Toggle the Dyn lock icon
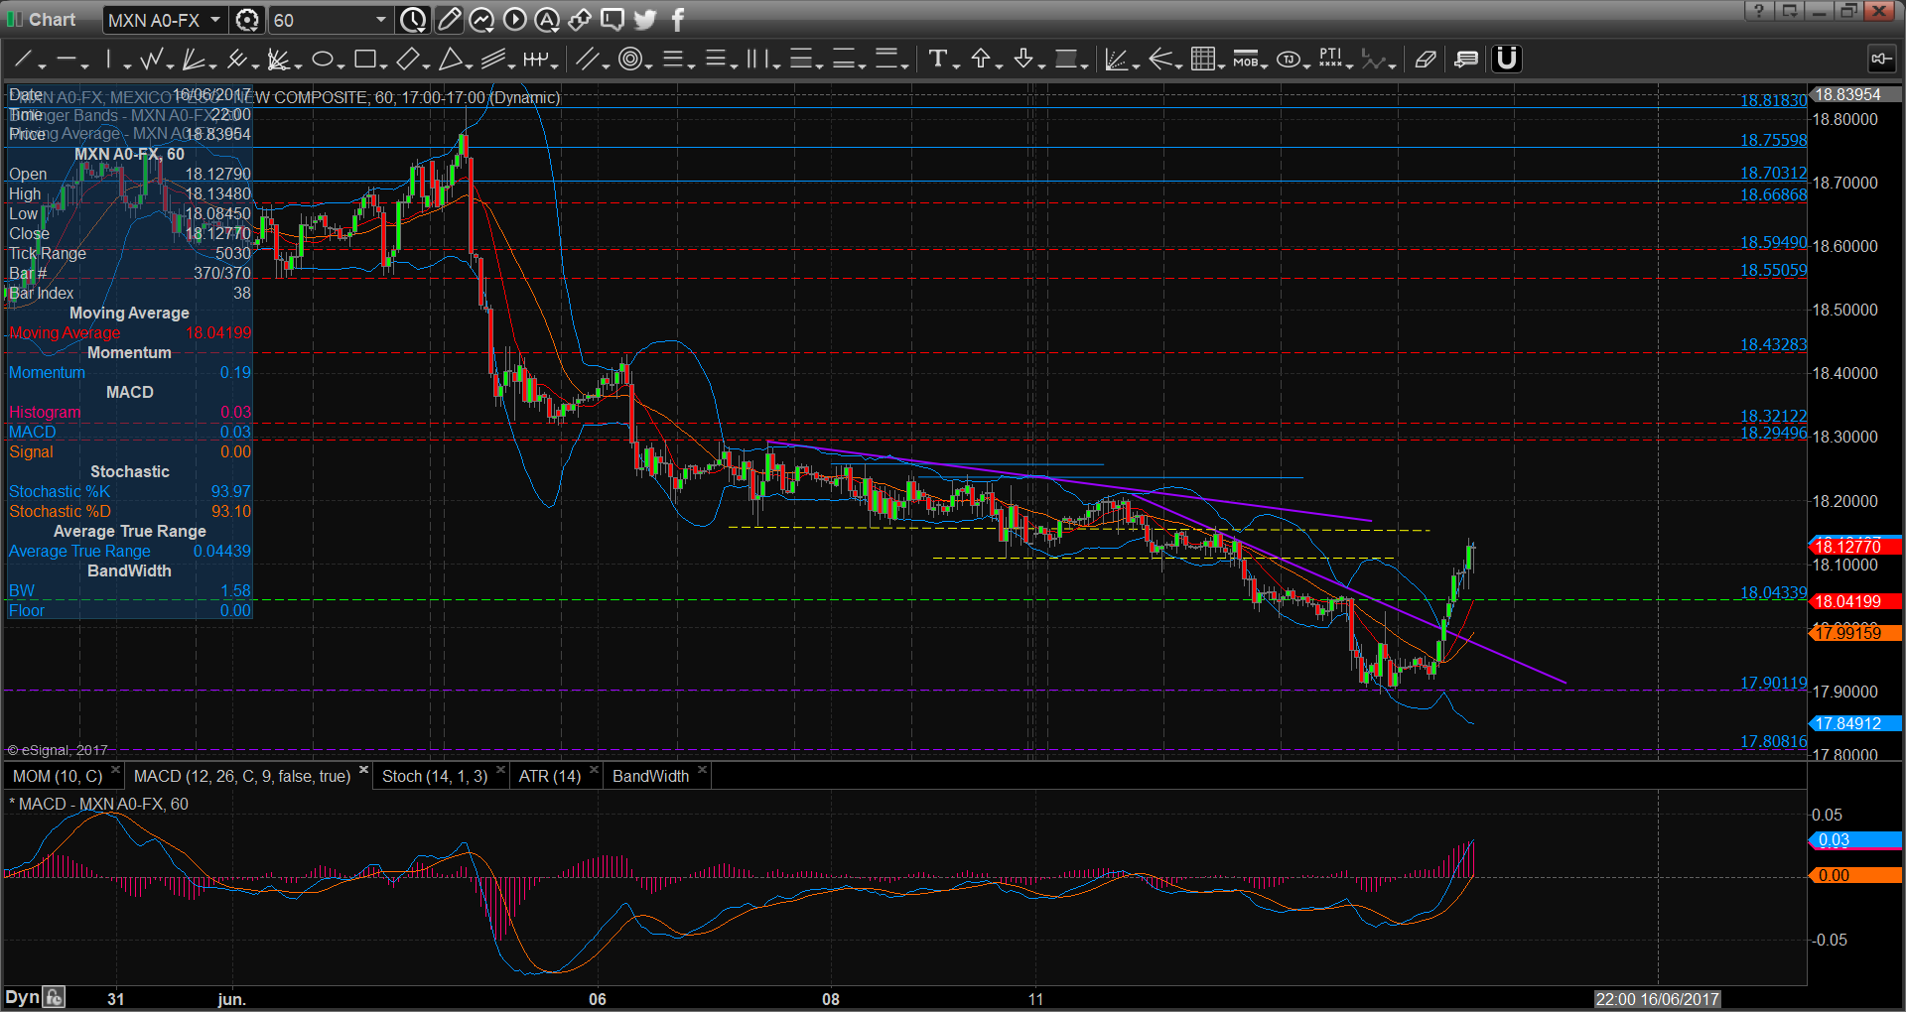This screenshot has width=1906, height=1012. (x=54, y=997)
